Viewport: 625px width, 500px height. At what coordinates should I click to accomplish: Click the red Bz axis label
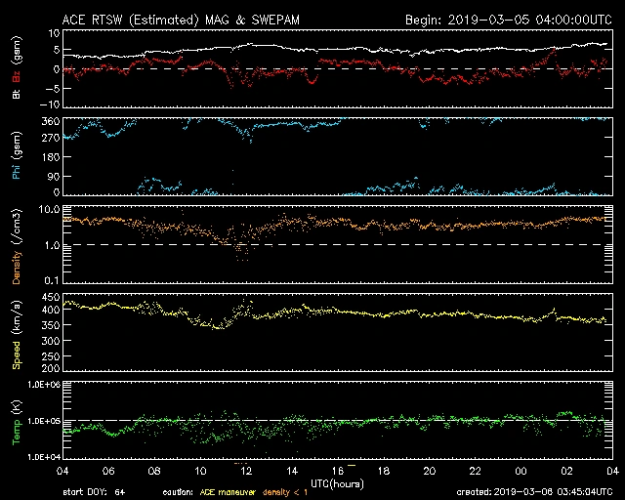16,74
